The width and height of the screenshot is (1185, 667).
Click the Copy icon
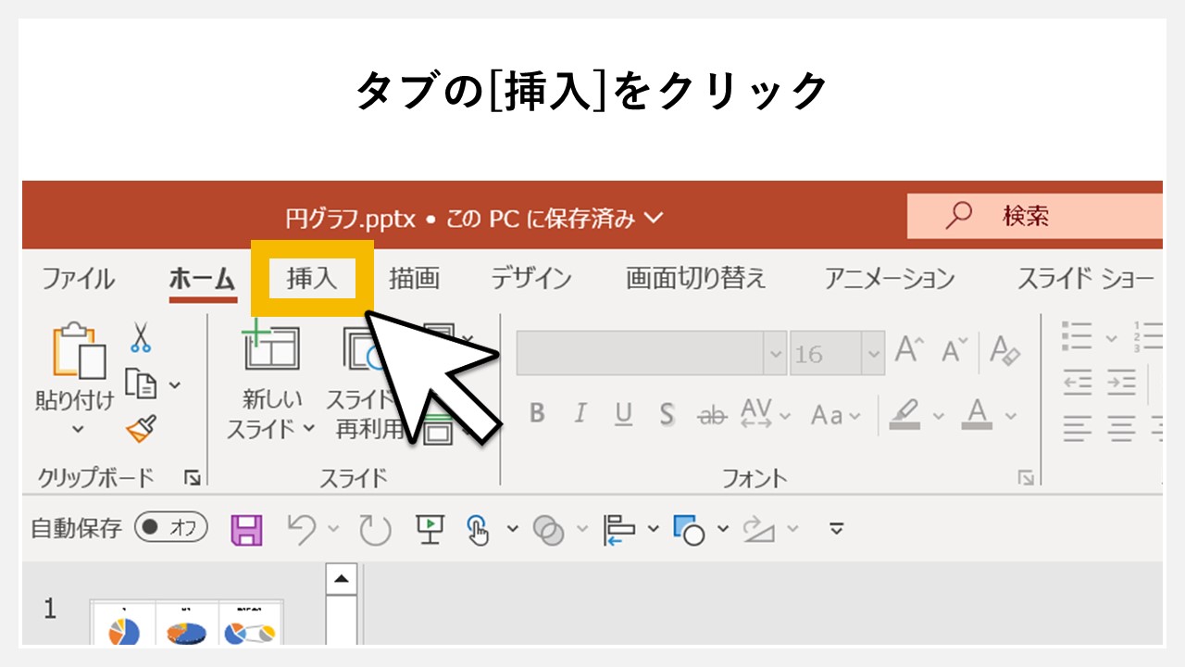click(139, 381)
